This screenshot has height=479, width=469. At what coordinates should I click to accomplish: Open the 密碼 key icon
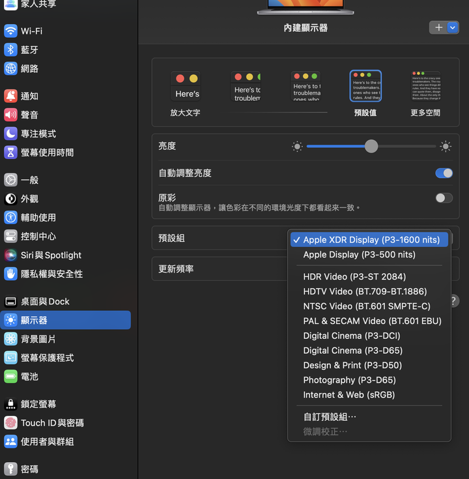[x=10, y=469]
